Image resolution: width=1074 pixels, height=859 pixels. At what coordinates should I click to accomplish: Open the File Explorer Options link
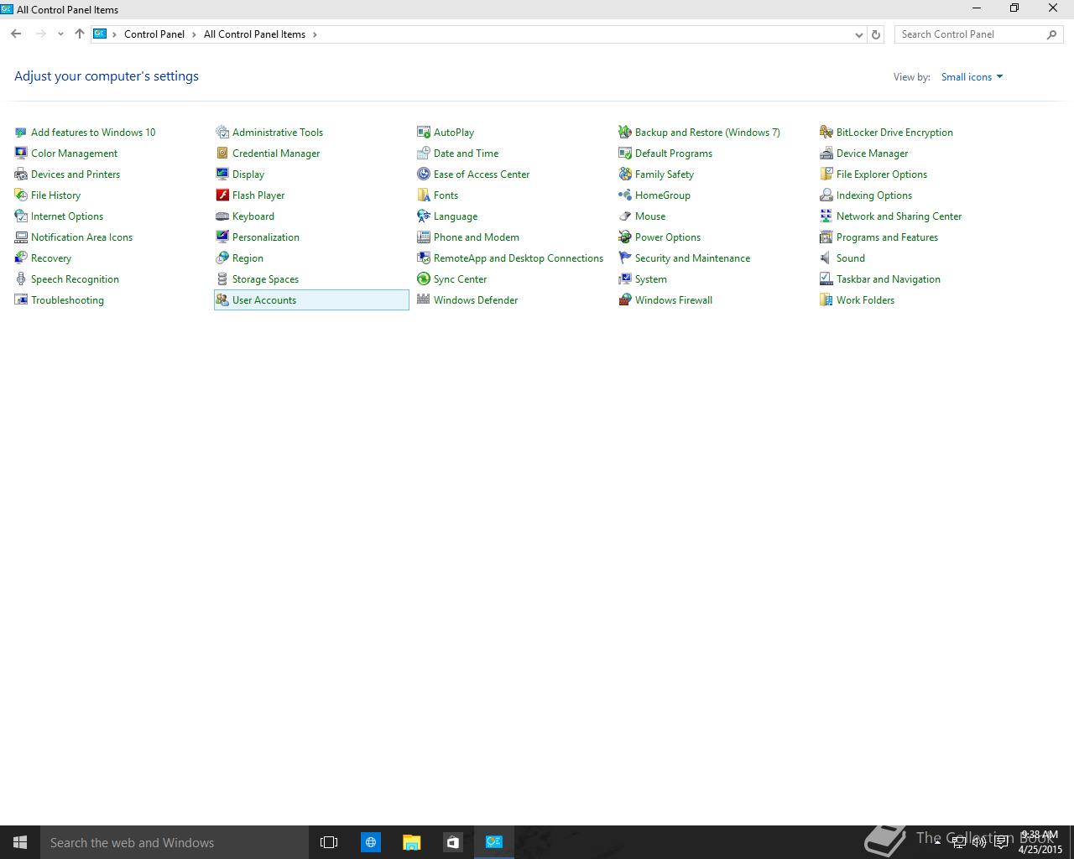pyautogui.click(x=882, y=174)
